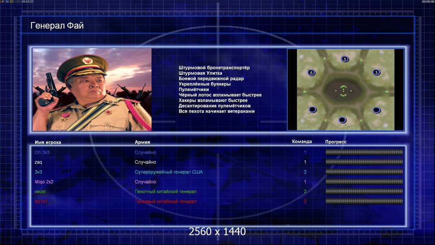Click ability line Штурмовая Улитка

point(200,73)
